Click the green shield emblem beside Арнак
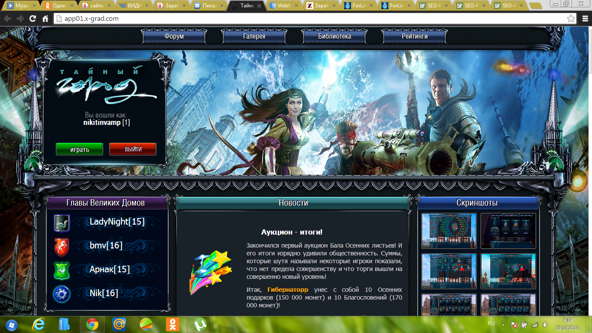This screenshot has width=592, height=333. coord(62,271)
